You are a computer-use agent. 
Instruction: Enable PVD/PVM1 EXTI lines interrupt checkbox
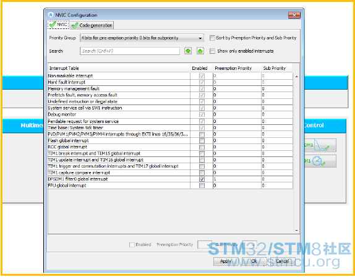(x=202, y=134)
